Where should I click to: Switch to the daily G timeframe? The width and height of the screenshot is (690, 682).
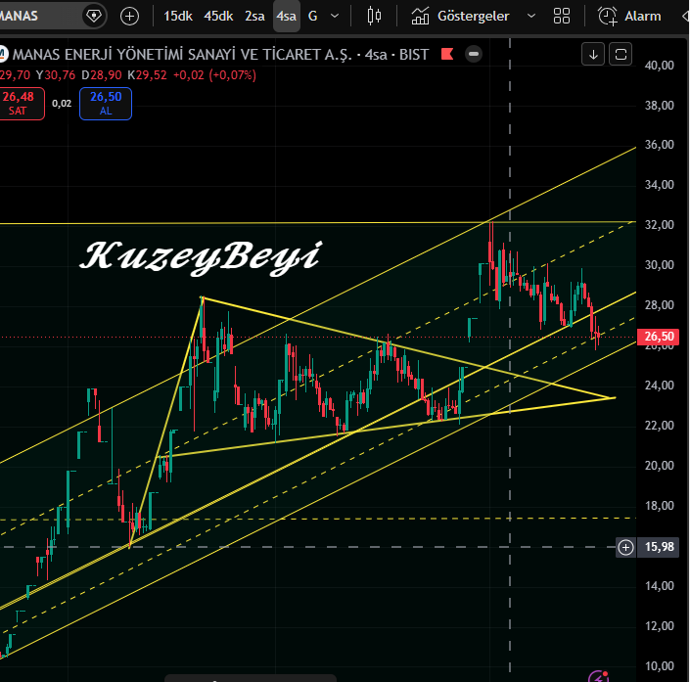313,17
